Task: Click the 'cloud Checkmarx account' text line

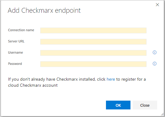Action: click(33, 85)
